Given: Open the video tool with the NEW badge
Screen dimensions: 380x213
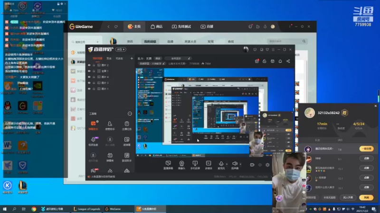Looking at the screenshot, I should pos(93,141).
